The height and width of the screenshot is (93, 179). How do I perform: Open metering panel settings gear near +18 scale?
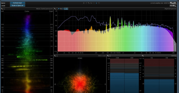click(x=108, y=56)
